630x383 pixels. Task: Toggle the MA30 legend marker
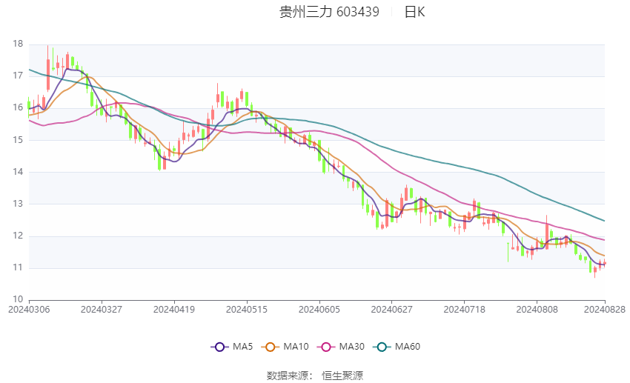click(x=326, y=347)
